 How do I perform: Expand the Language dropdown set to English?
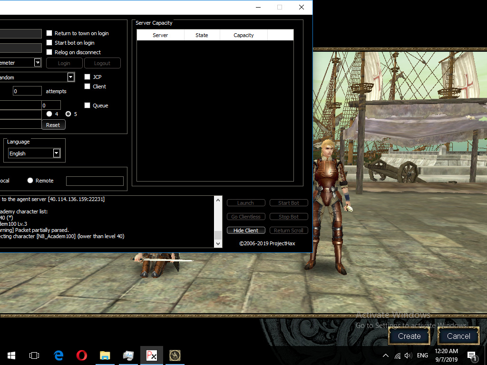click(57, 153)
